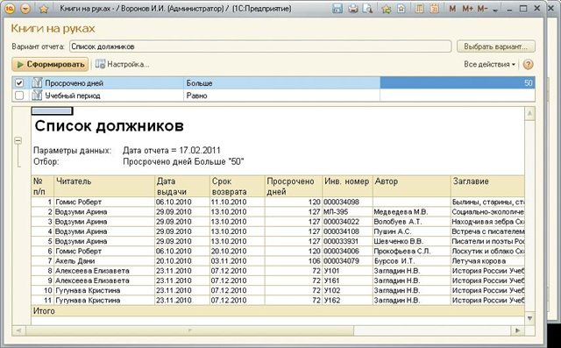The image size is (561, 348).
Task: Select inventory number 000034022 cell
Action: pyautogui.click(x=347, y=222)
